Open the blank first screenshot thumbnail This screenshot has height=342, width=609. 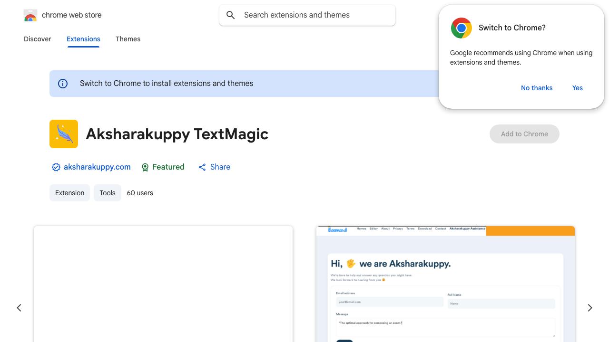163,284
